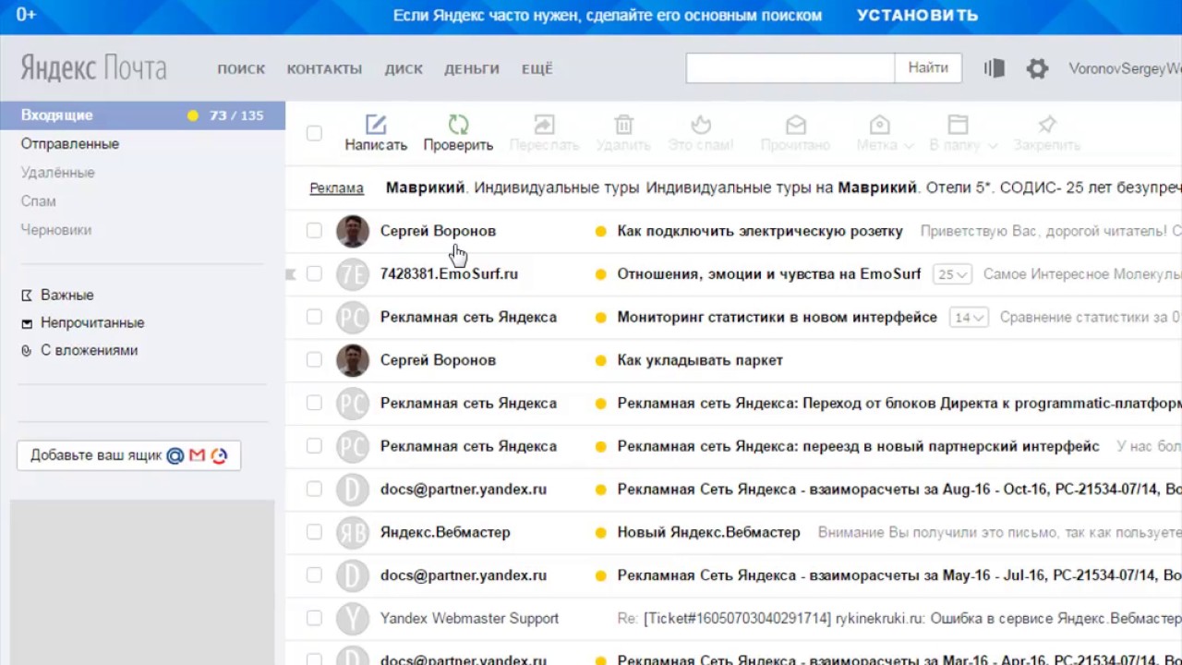Viewport: 1182px width, 665px height.
Task: Click inside the mail search field
Action: click(790, 67)
